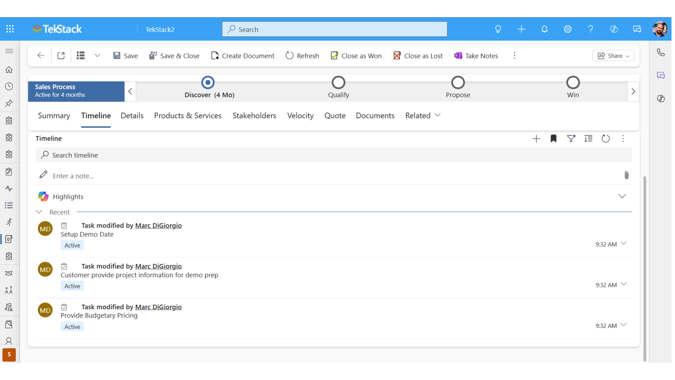Select the Propose stage circle
This screenshot has height=380, width=675.
pyautogui.click(x=458, y=83)
